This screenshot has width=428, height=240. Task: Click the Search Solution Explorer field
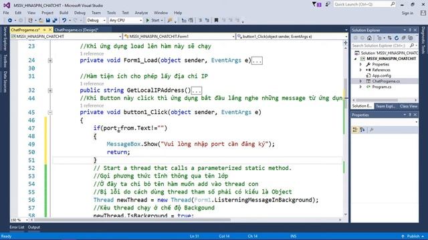click(x=385, y=46)
